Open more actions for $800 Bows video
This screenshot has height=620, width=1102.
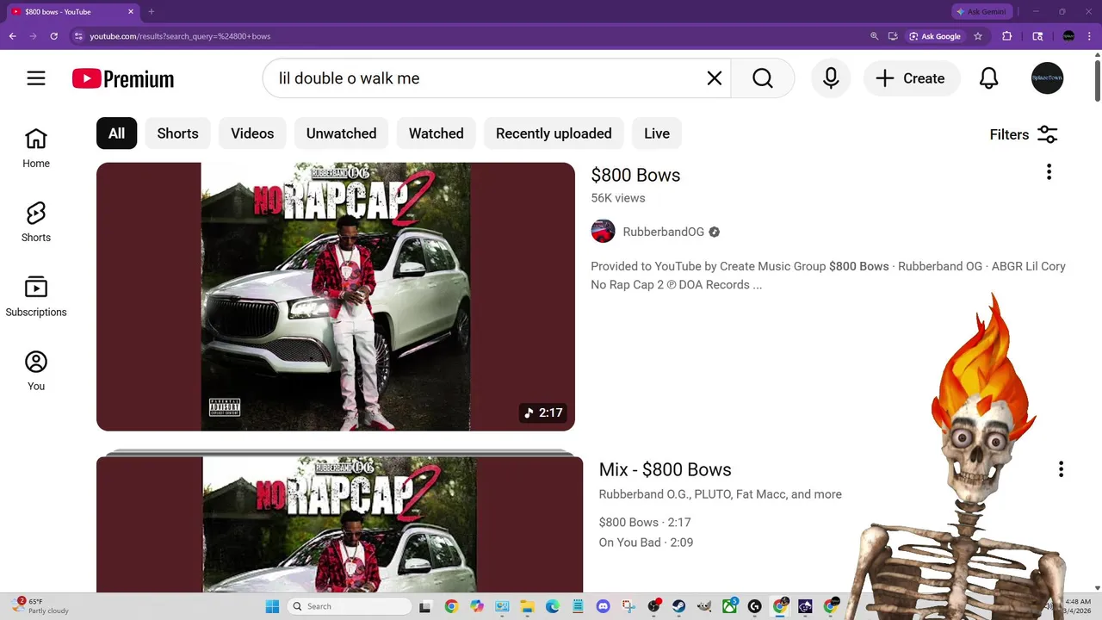[x=1049, y=172]
